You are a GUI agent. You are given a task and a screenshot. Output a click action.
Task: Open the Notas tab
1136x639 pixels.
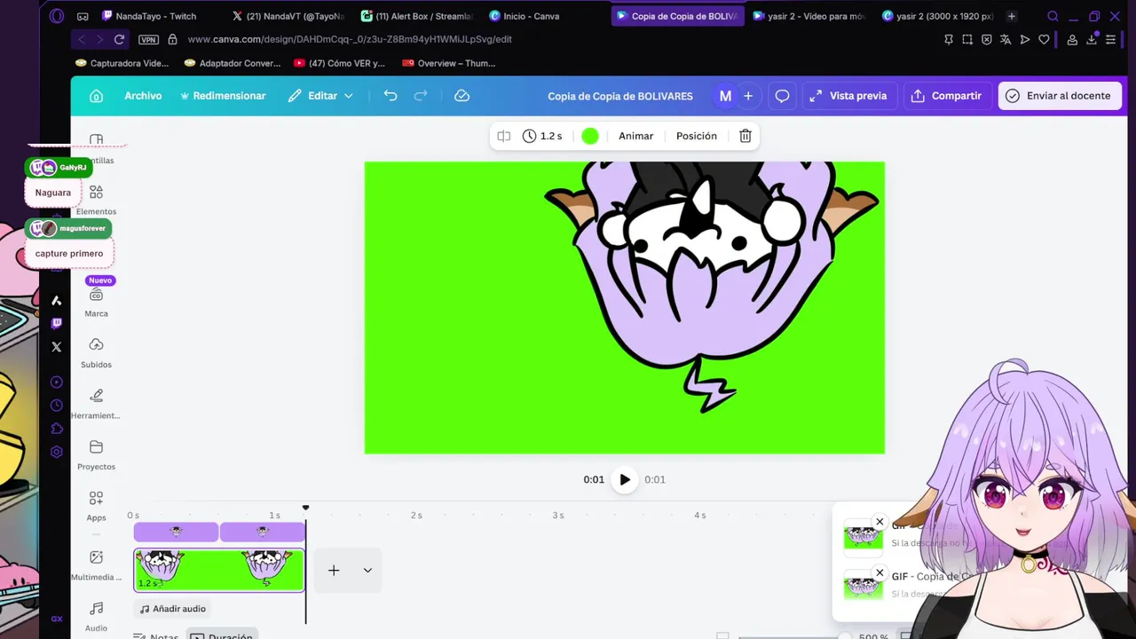tap(156, 636)
